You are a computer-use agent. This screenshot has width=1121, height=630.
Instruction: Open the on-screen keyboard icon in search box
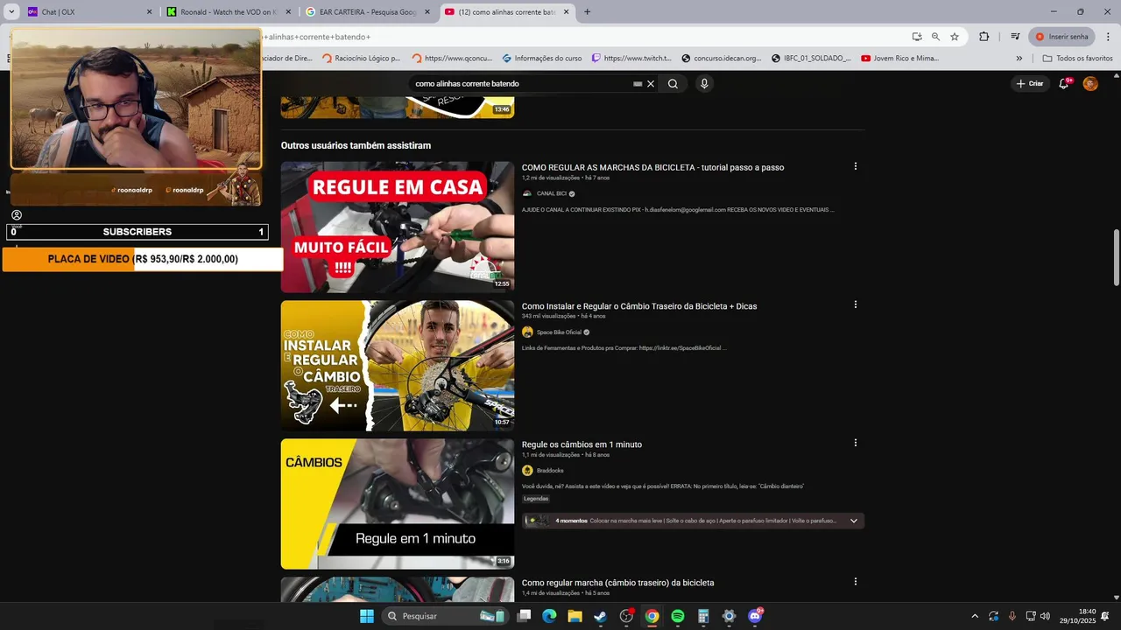(x=638, y=84)
